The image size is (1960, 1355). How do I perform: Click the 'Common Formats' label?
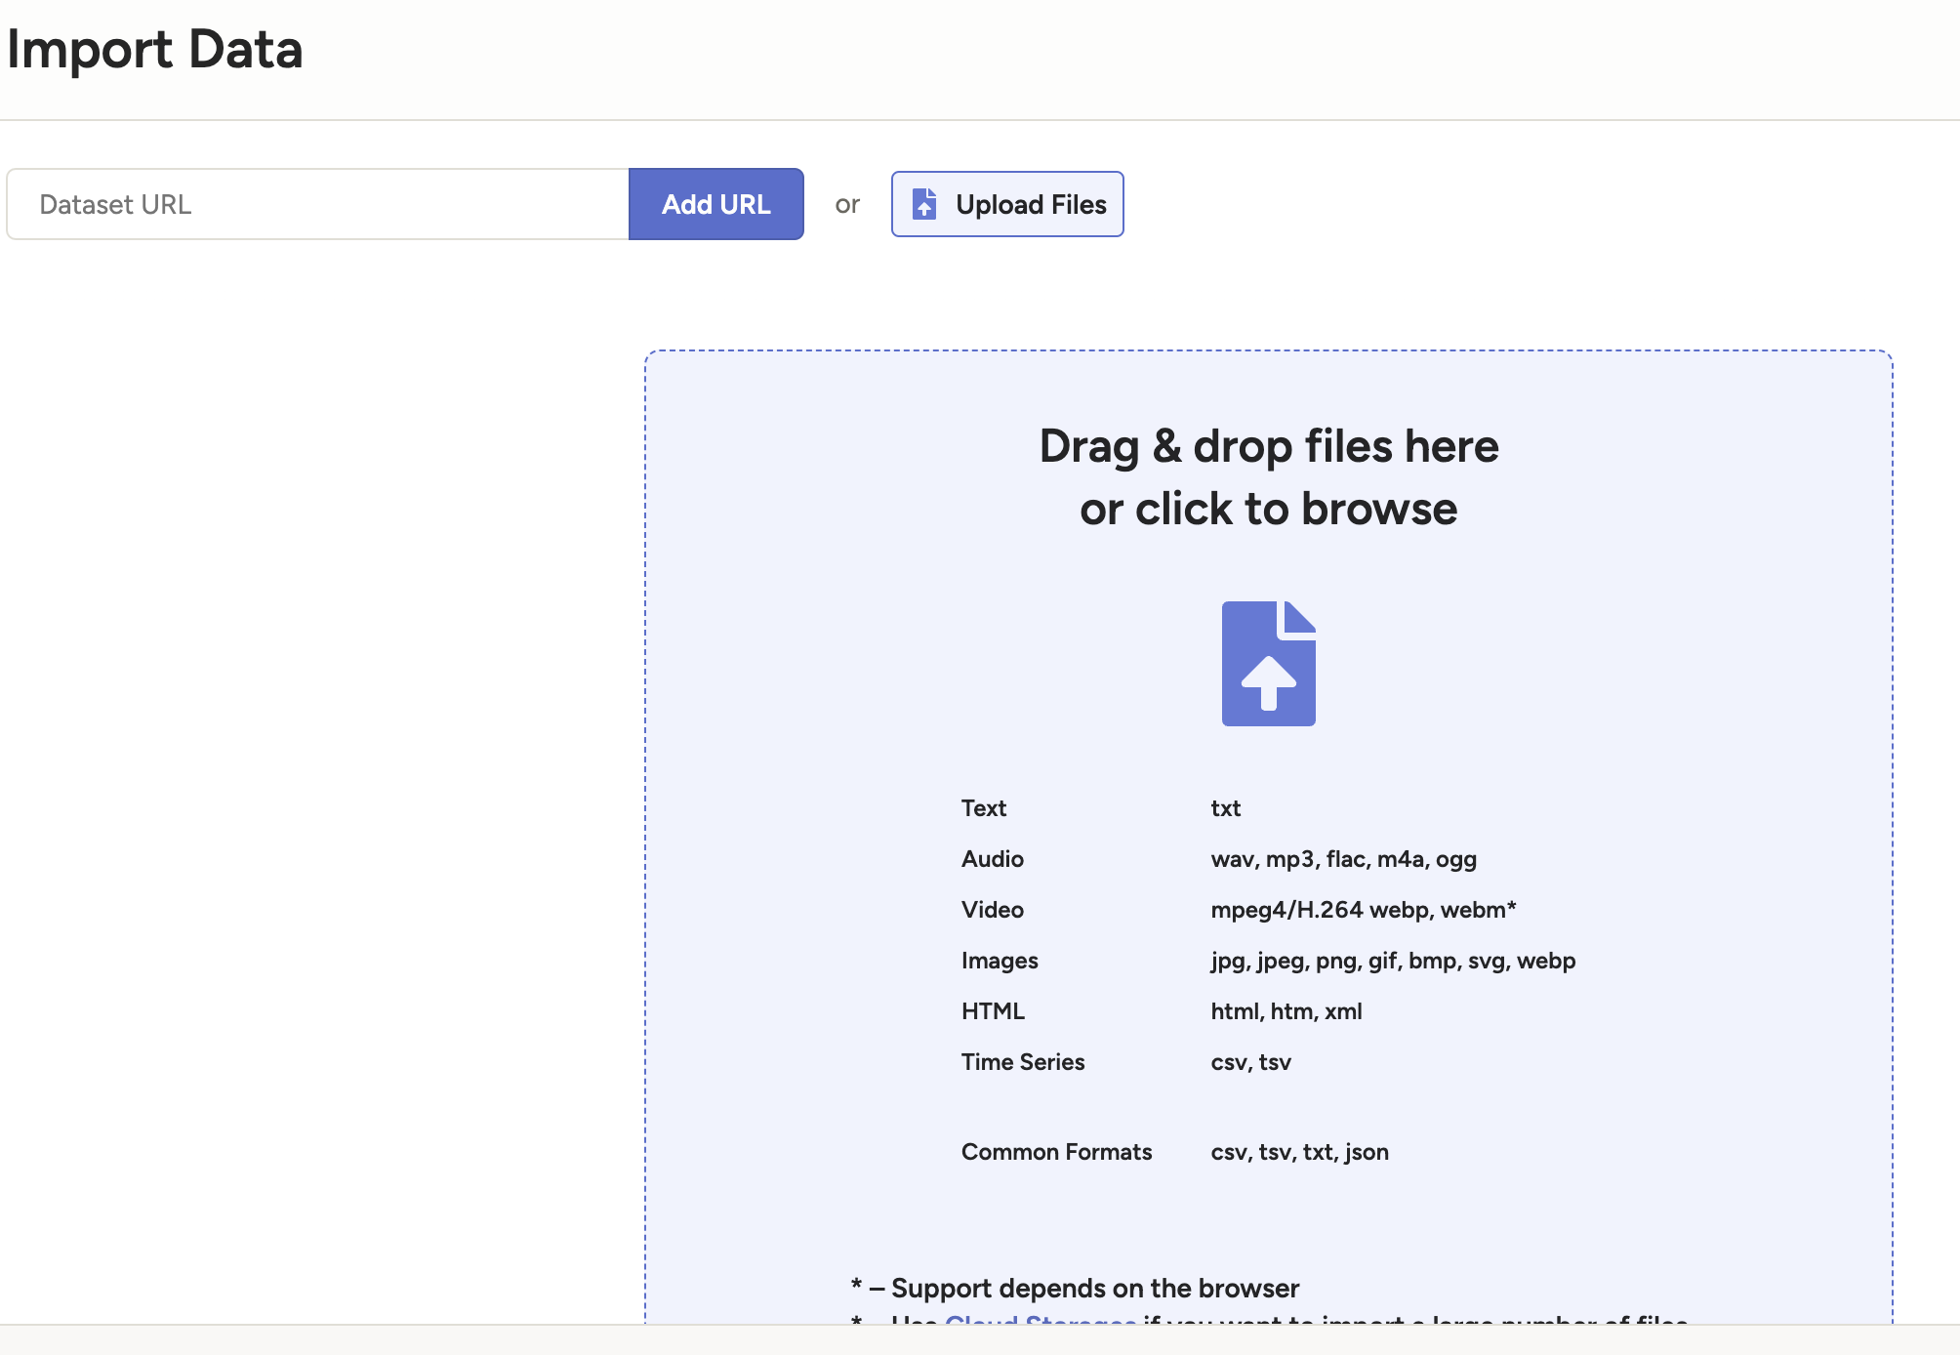pos(1057,1152)
